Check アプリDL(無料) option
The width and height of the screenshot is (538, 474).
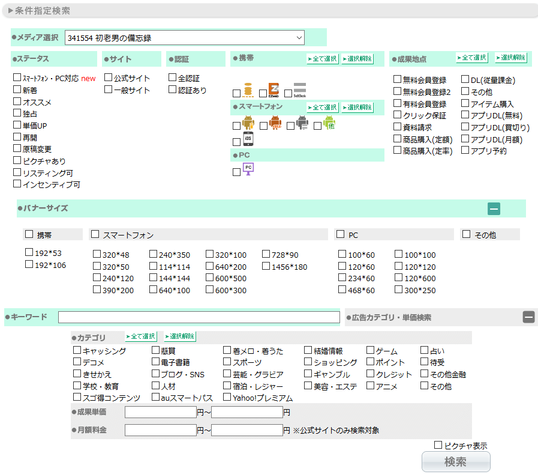point(465,115)
